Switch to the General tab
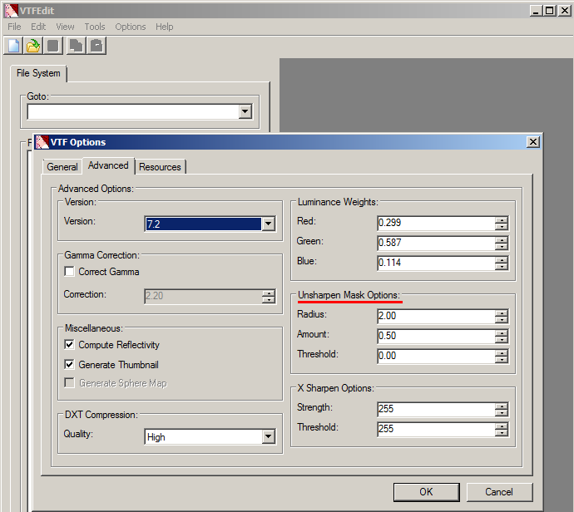The height and width of the screenshot is (512, 574). click(62, 167)
